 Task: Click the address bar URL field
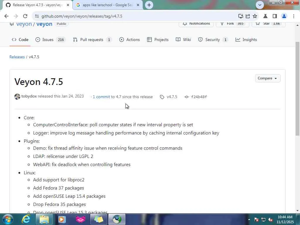click(134, 16)
